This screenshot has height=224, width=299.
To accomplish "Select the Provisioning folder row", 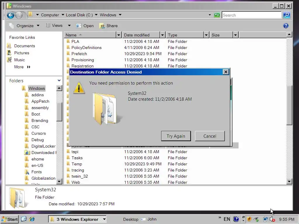I will pyautogui.click(x=151, y=60).
